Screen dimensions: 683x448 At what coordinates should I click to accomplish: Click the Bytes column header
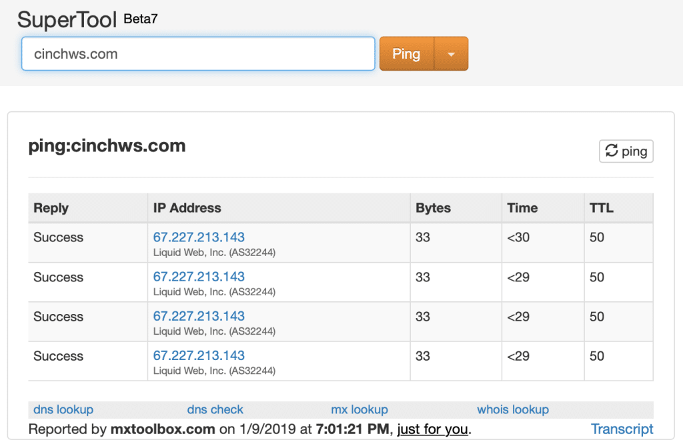click(x=433, y=208)
